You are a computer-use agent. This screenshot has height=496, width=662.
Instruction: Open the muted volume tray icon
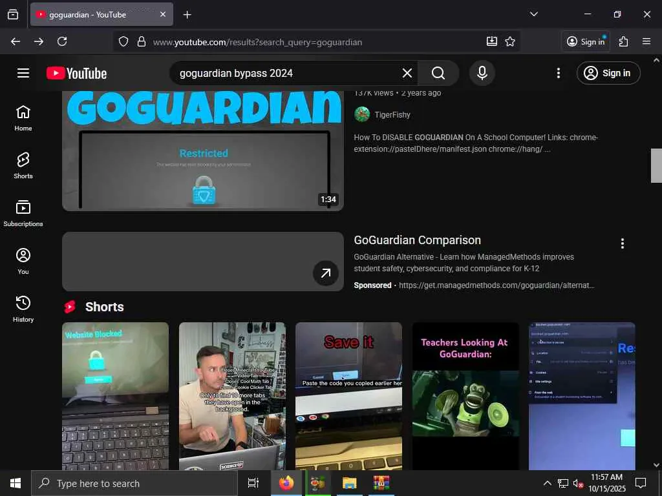pyautogui.click(x=578, y=483)
